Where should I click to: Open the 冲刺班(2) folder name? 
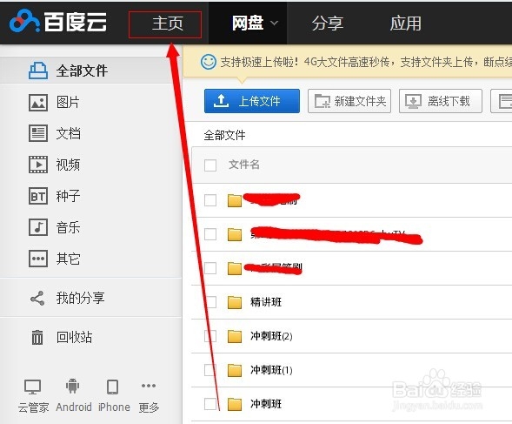pyautogui.click(x=271, y=336)
